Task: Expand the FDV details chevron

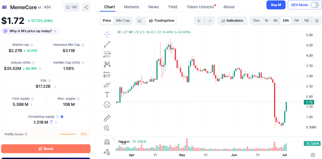Action: point(55,87)
